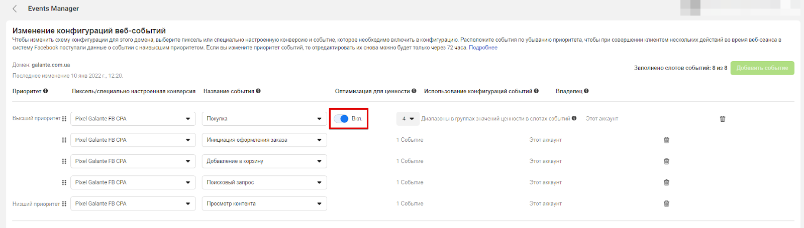Screen dimensions: 804x228
Task: Click the Добавить событие button
Action: coord(762,68)
